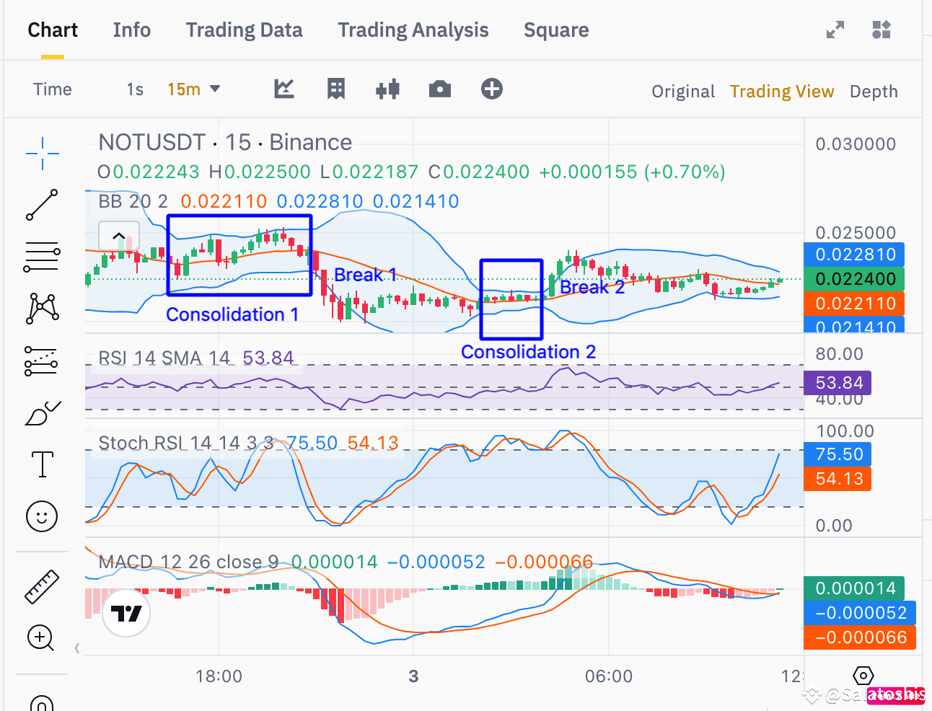The width and height of the screenshot is (932, 711).
Task: Take a chart snapshot with the camera icon
Action: 440,89
